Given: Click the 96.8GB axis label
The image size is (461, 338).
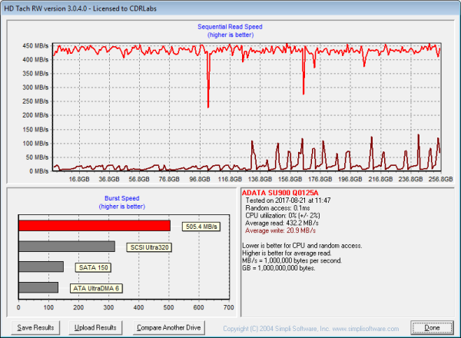Looking at the screenshot, I should pos(200,179).
